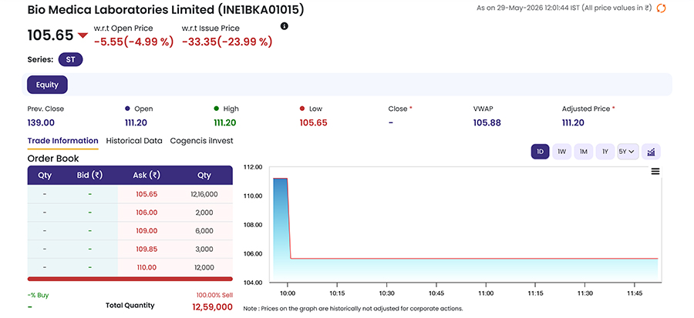
Task: Click the 11:00 mark on chart axis
Action: pos(486,293)
